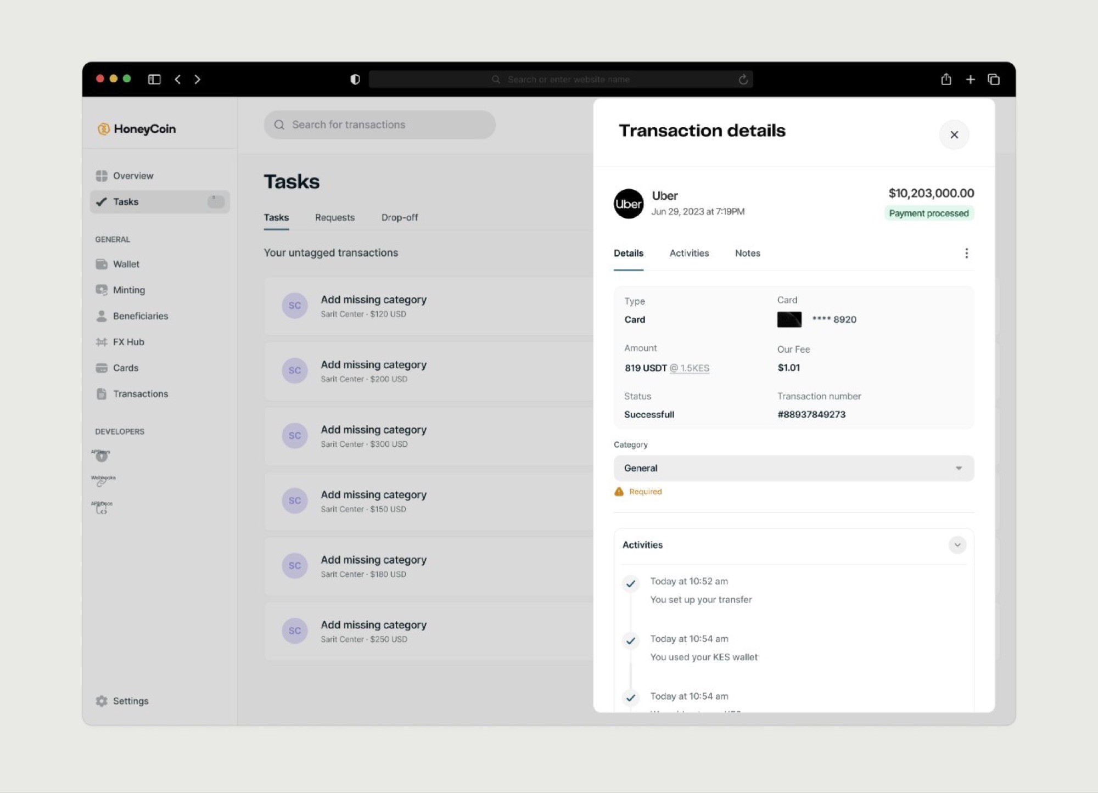Open the three-dot more options menu
The width and height of the screenshot is (1098, 793).
point(966,253)
